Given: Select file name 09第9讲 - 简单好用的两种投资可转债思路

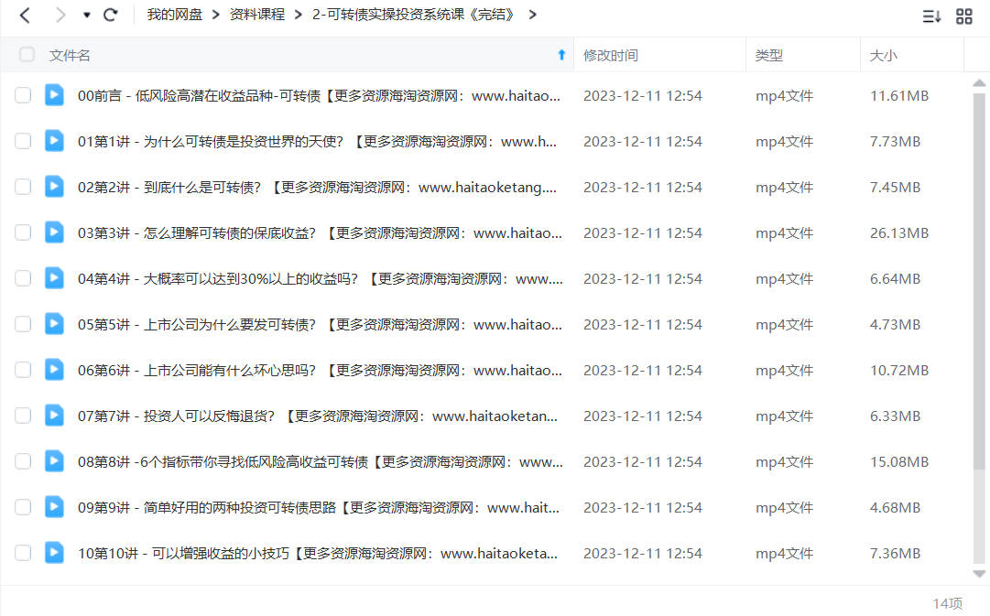Looking at the screenshot, I should (x=318, y=507).
